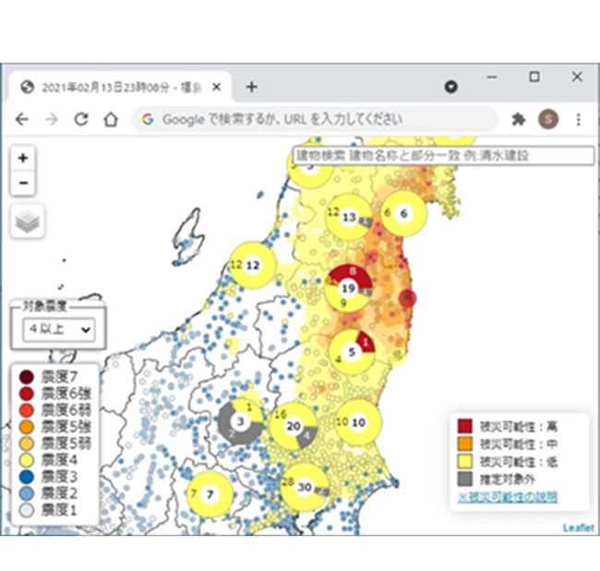Click the cluster marker labeled 10
The height and width of the screenshot is (571, 600).
point(358,422)
